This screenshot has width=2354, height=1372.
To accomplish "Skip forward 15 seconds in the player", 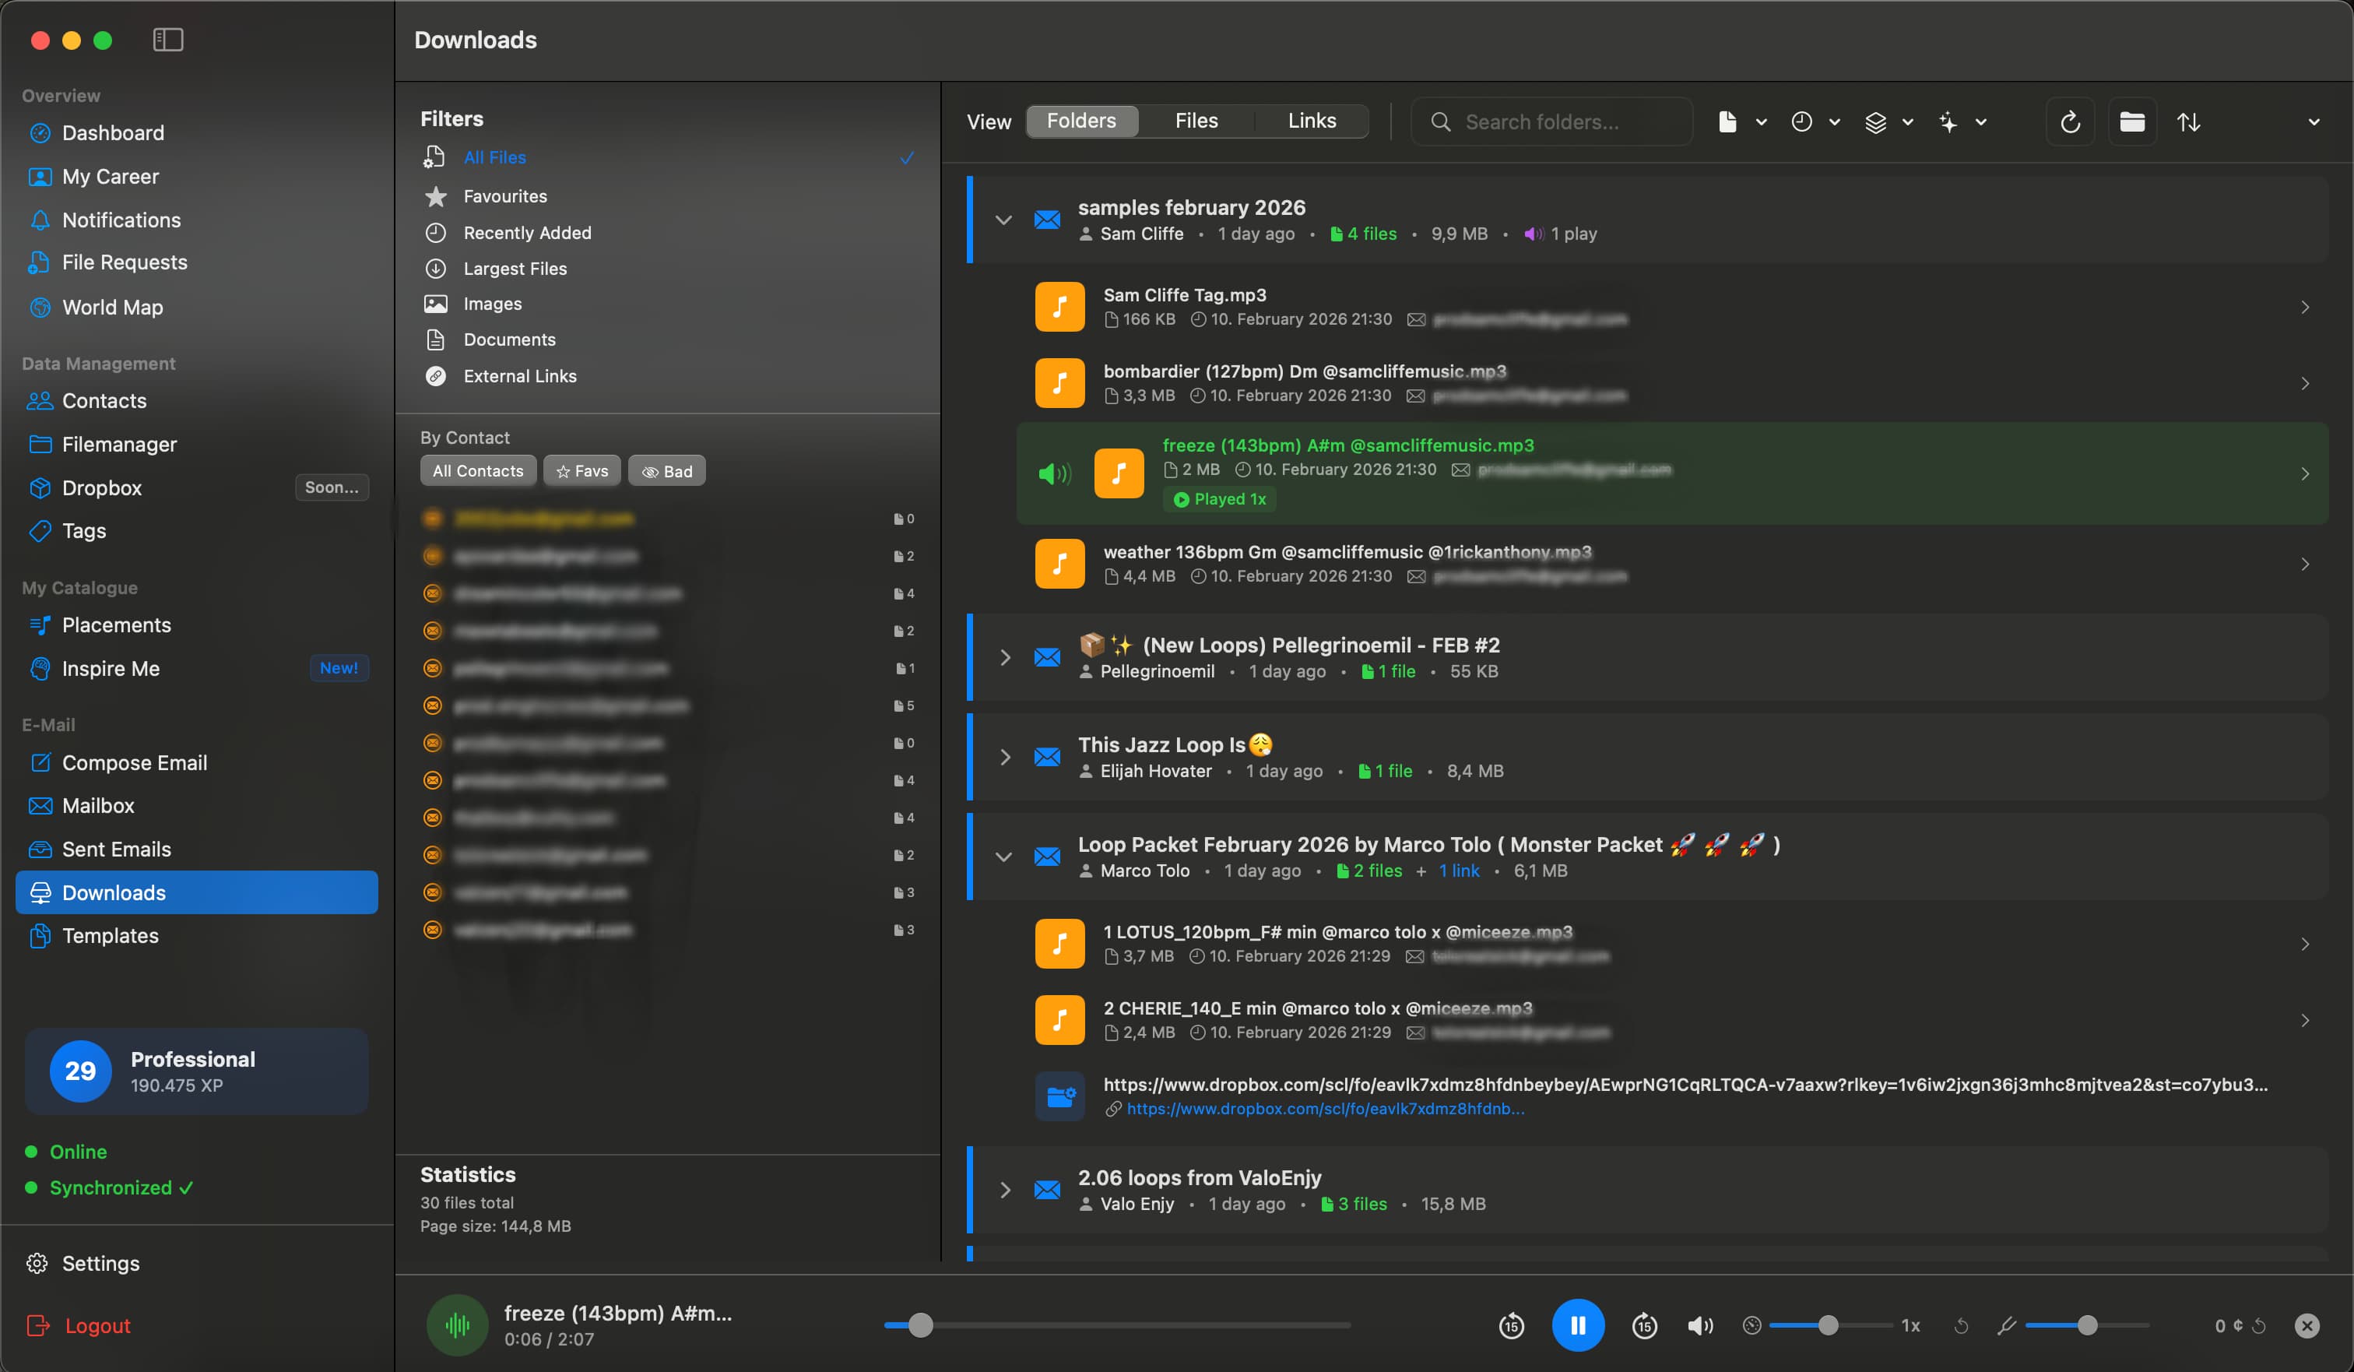I will tap(1644, 1325).
